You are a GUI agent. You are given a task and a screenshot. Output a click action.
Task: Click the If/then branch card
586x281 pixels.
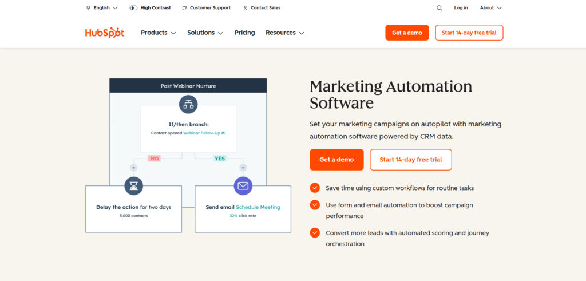click(x=188, y=129)
